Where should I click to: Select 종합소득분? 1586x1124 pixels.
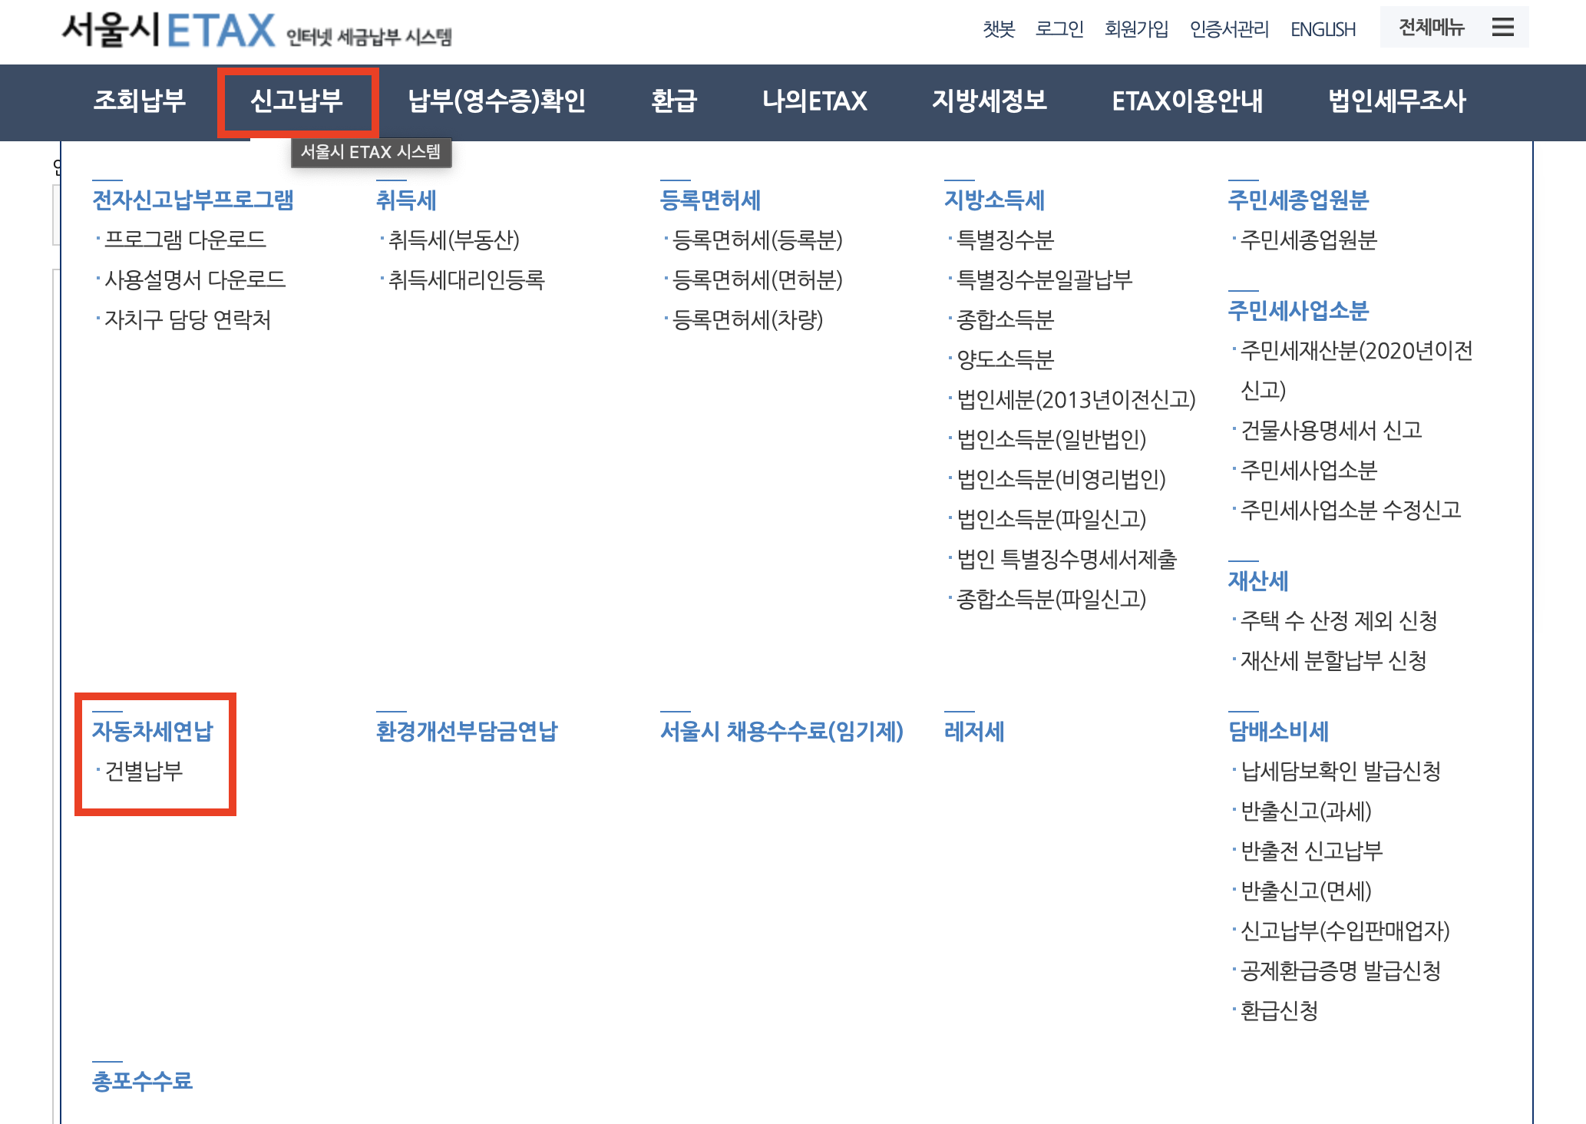(1006, 319)
